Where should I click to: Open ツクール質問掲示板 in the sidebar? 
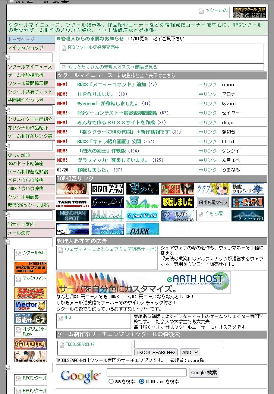tap(28, 83)
